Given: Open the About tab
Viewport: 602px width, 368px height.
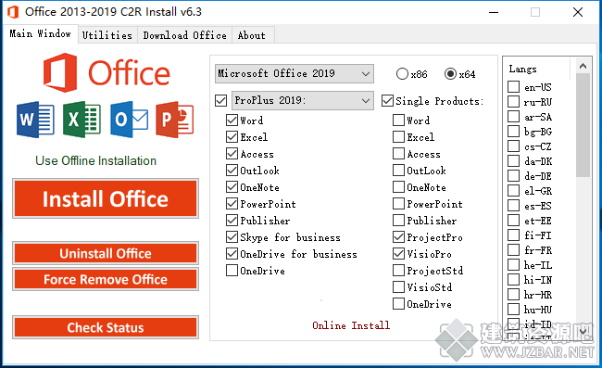Looking at the screenshot, I should point(252,35).
